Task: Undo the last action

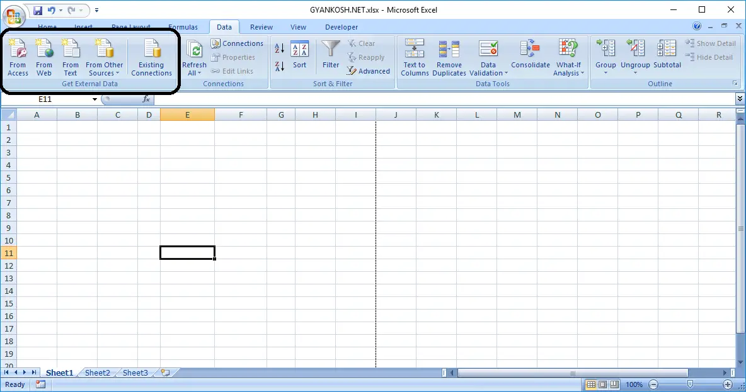Action: pos(52,10)
